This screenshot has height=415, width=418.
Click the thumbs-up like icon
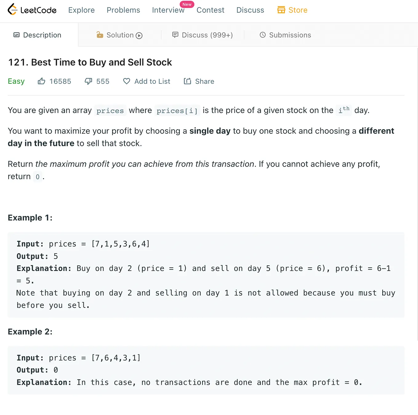[42, 81]
